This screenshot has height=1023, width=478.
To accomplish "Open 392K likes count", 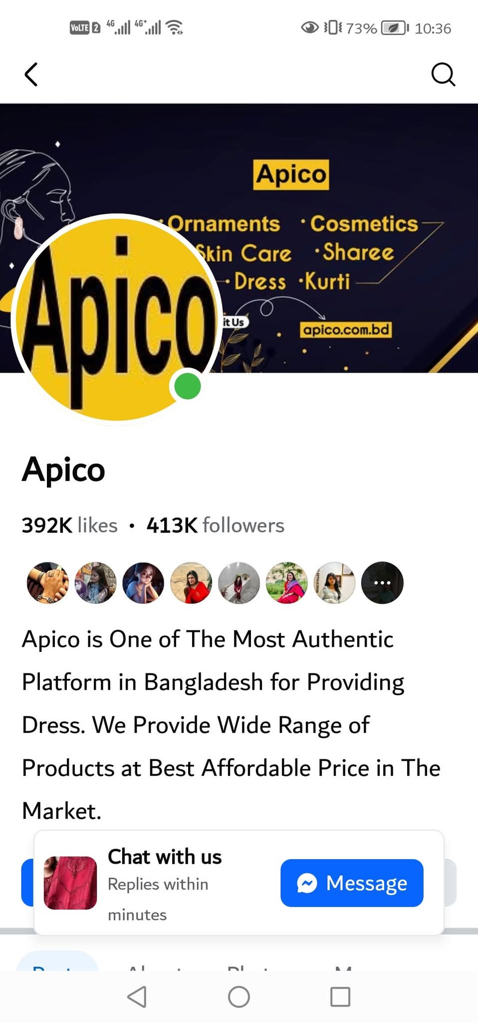I will click(69, 525).
